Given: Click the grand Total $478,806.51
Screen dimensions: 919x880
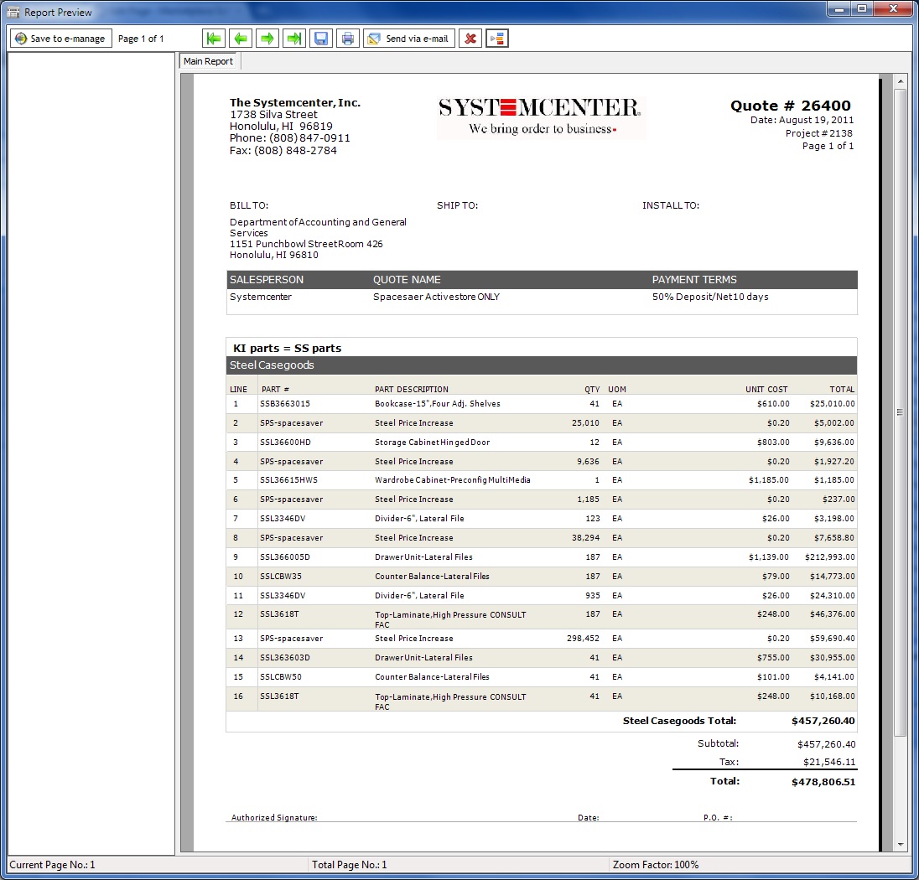Looking at the screenshot, I should (823, 782).
